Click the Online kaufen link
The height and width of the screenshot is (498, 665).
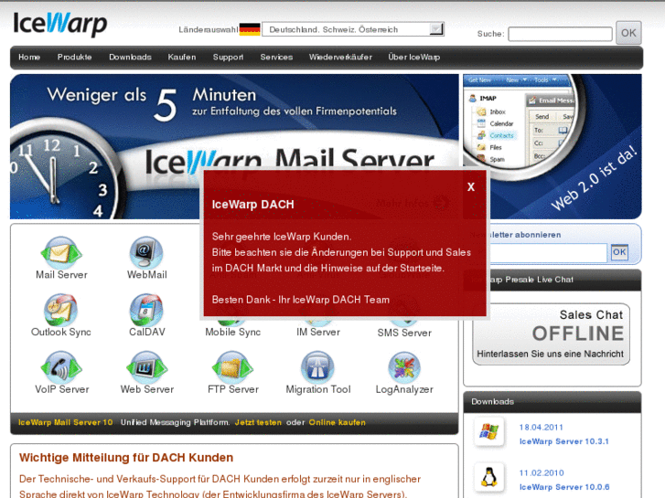point(338,422)
